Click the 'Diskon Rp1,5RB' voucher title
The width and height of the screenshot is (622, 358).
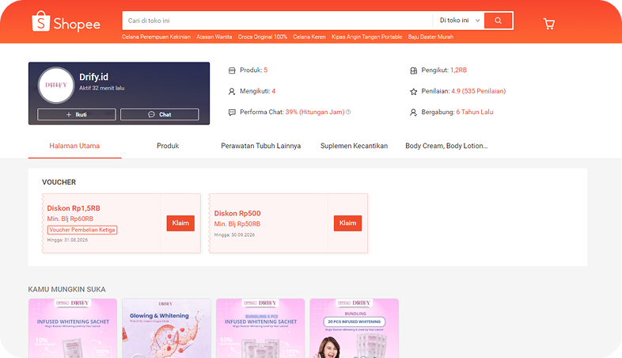[74, 208]
